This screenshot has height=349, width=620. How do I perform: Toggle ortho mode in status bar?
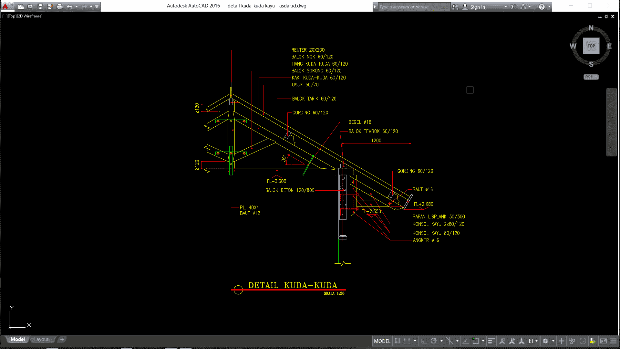click(424, 341)
